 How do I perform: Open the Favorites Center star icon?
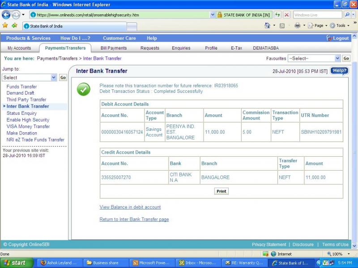click(5, 25)
